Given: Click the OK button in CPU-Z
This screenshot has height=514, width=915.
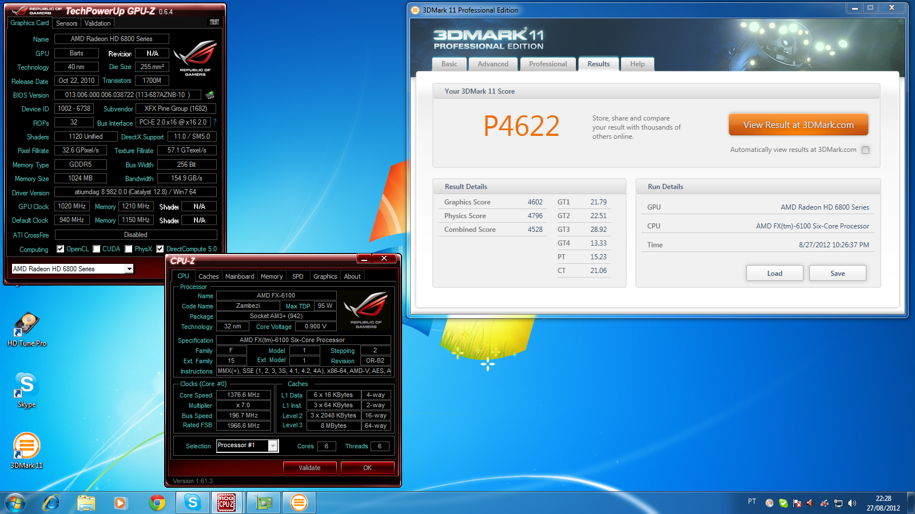Looking at the screenshot, I should (x=367, y=468).
